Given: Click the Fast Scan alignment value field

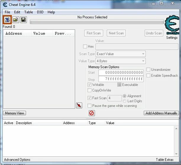Looking at the screenshot, I should [x=115, y=98].
